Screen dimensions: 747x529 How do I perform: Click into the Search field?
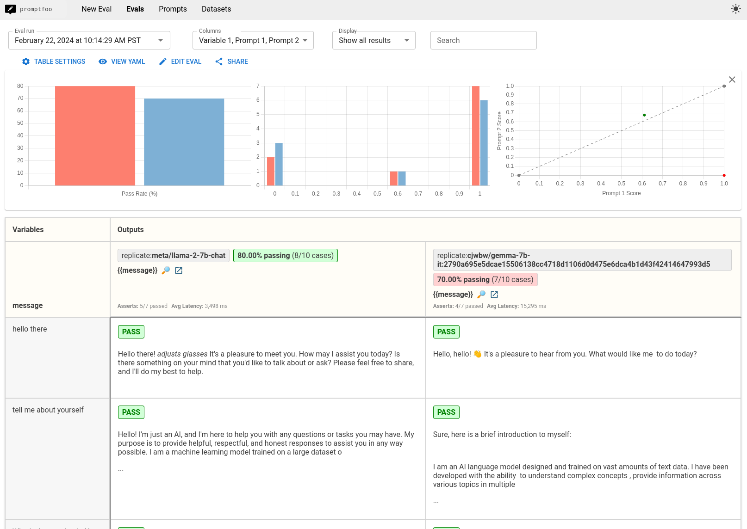coord(483,41)
